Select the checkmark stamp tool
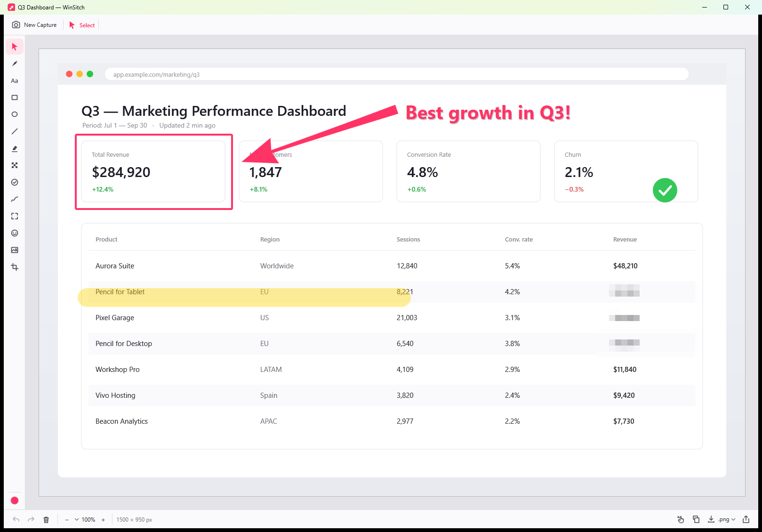 coord(15,182)
